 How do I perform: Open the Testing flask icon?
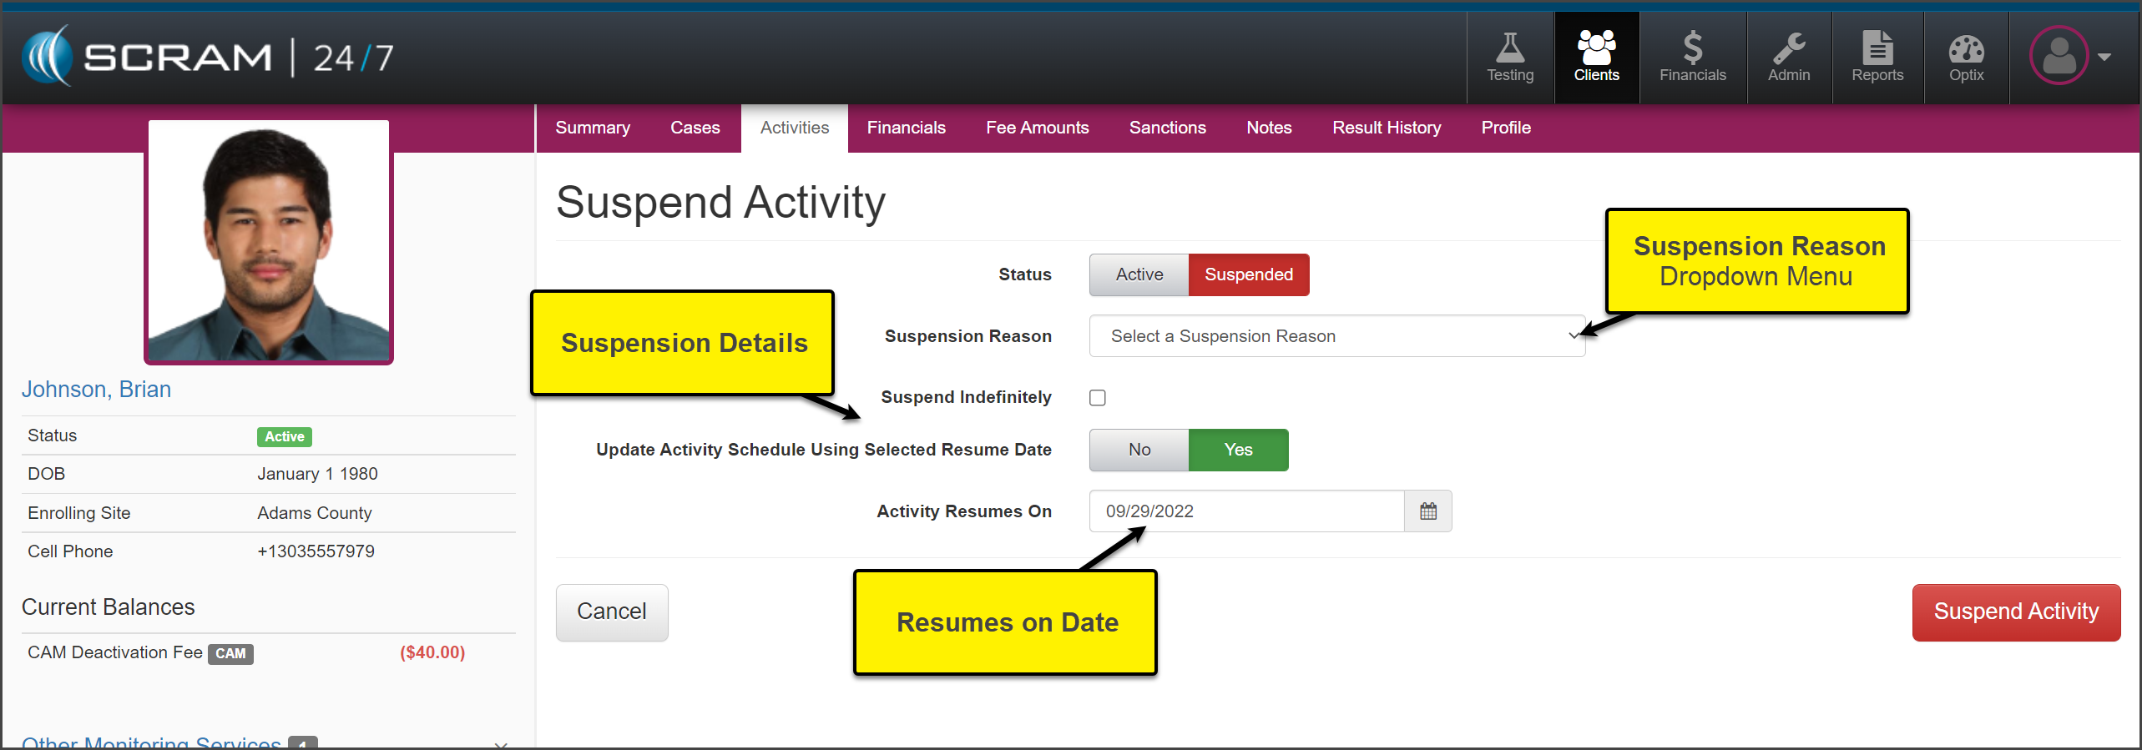coord(1509,48)
